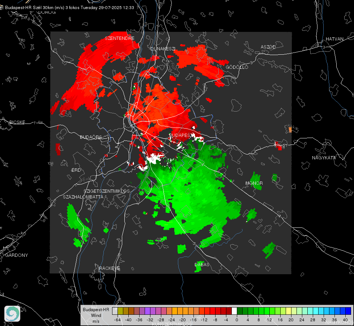The image size is (354, 326).
Task: Click the HATVAN town label
Action: 334,39
